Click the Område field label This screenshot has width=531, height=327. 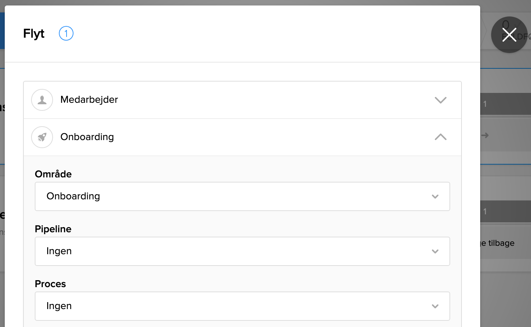click(x=53, y=174)
